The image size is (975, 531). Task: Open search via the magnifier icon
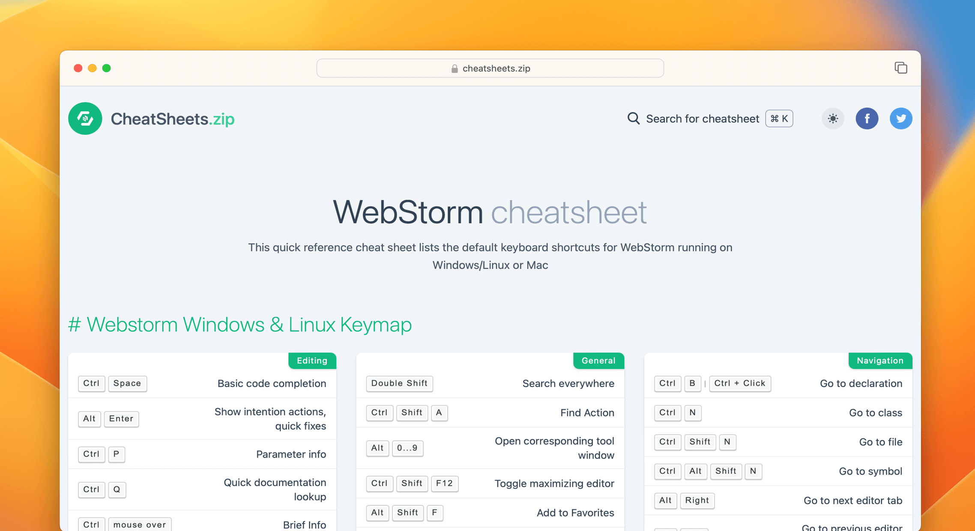pos(633,119)
